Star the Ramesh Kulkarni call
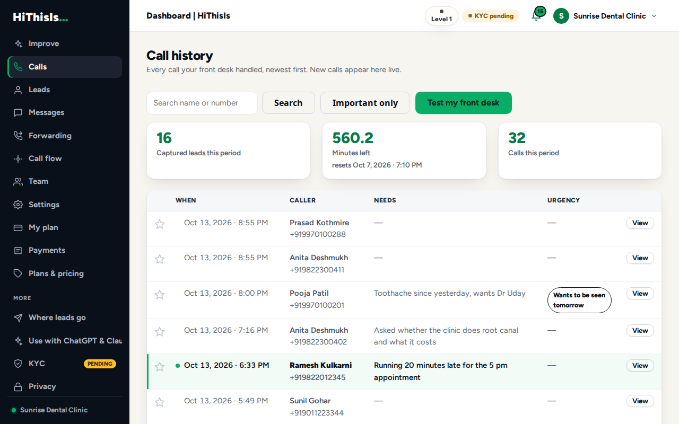679x424 pixels. pos(160,367)
